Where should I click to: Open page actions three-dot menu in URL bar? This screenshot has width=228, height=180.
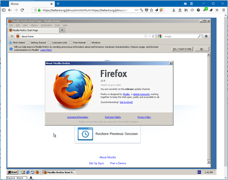pyautogui.click(x=137, y=10)
